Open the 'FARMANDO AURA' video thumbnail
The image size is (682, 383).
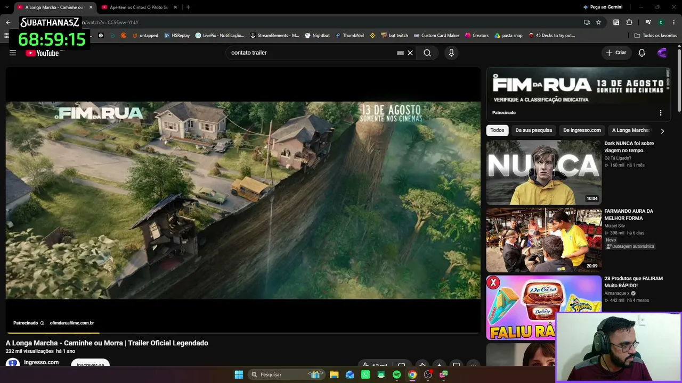(x=544, y=240)
